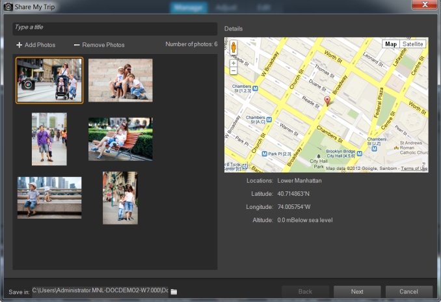Click the Remove Photos minus icon
This screenshot has height=302, width=441.
point(77,45)
